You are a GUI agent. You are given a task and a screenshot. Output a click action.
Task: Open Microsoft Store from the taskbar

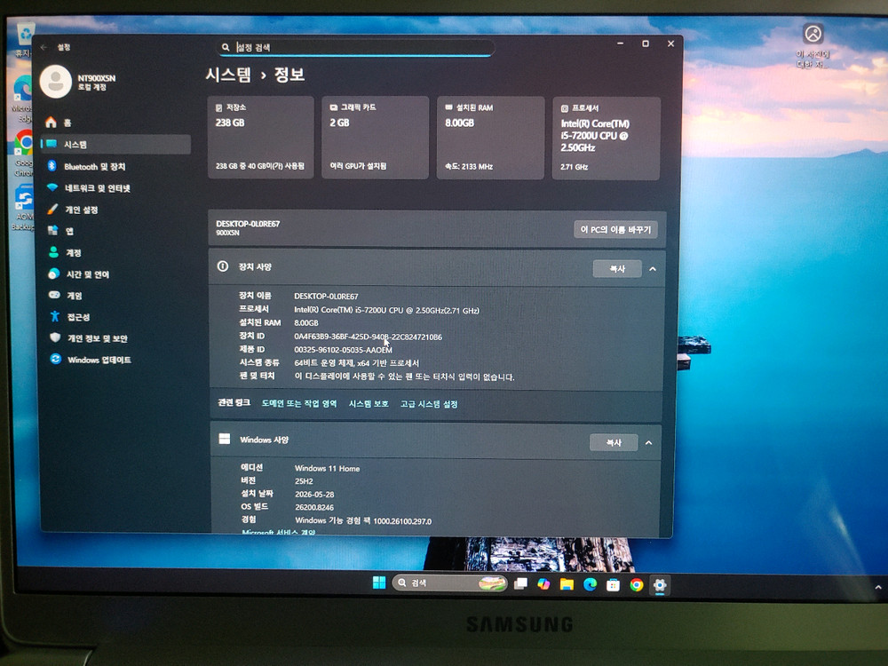[614, 585]
